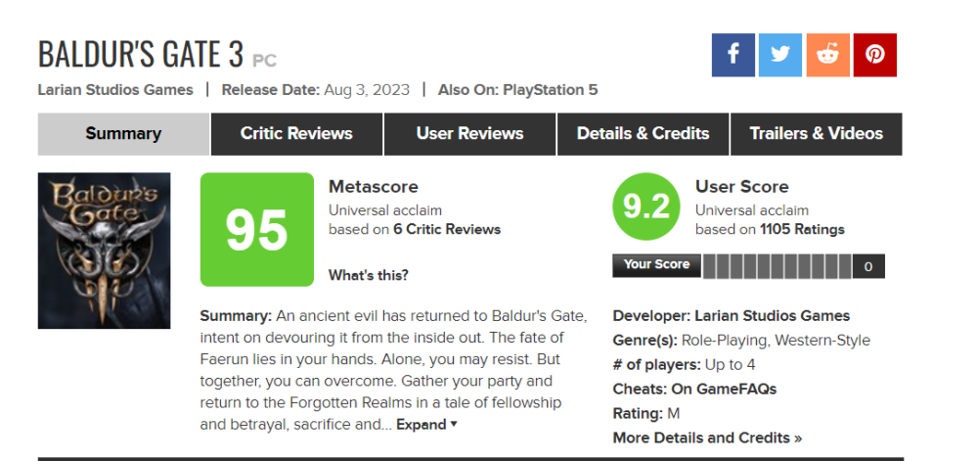This screenshot has height=461, width=978.
Task: Share the page on Facebook
Action: point(733,55)
